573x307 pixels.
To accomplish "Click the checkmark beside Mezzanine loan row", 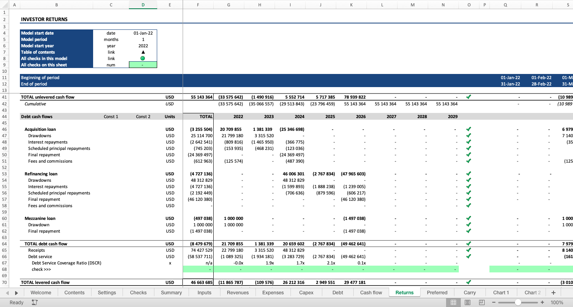I will 469,218.
